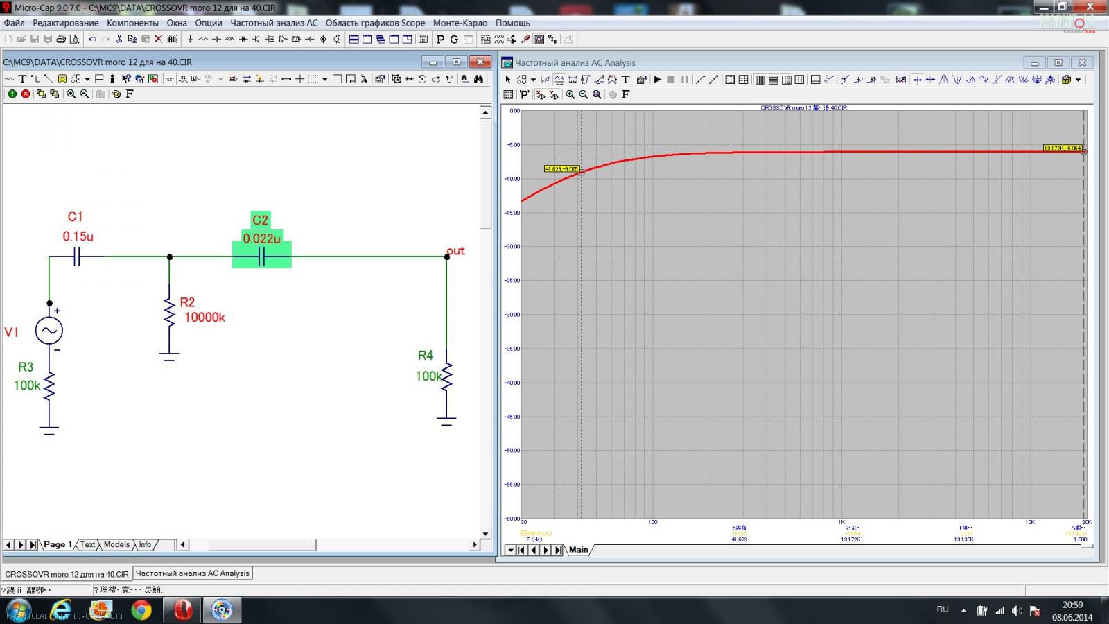This screenshot has width=1109, height=624.
Task: Click the binoculars Find icon in the schematic toolbar
Action: pos(478,79)
